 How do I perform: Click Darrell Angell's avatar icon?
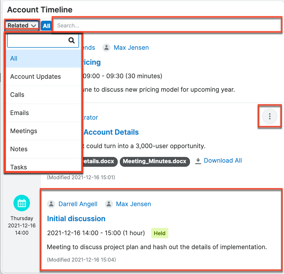coord(51,204)
